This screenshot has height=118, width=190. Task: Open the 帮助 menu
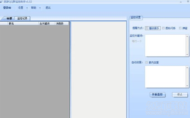[x=34, y=8]
